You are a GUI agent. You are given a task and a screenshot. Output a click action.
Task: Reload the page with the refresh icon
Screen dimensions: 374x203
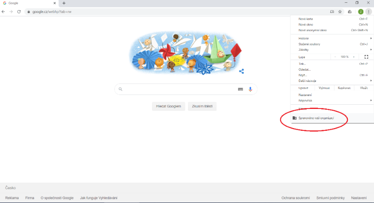pos(19,12)
